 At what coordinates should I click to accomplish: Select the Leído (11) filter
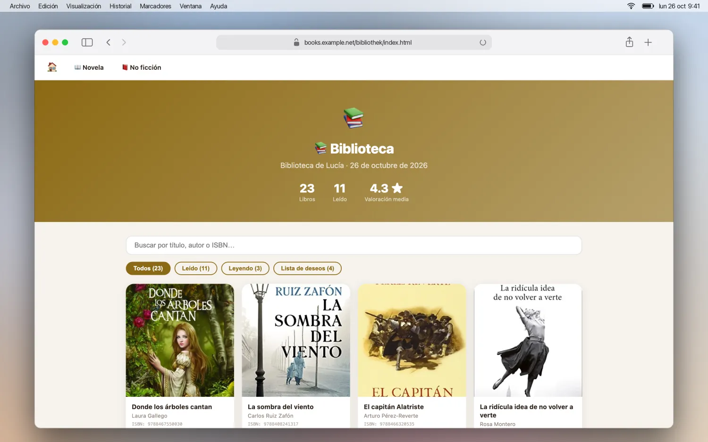pyautogui.click(x=196, y=269)
